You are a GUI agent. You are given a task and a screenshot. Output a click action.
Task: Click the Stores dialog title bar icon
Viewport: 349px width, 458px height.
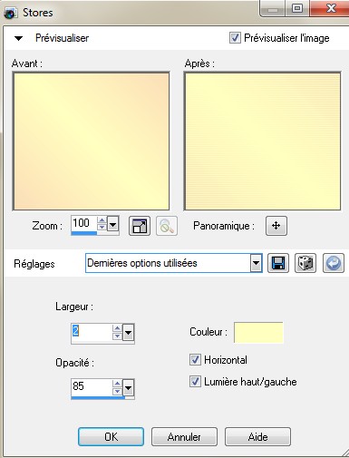[11, 13]
